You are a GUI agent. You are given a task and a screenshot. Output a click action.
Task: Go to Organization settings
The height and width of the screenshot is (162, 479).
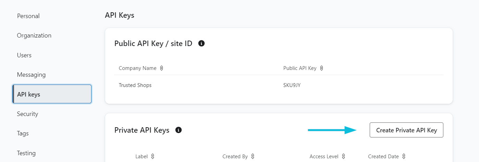(x=34, y=35)
